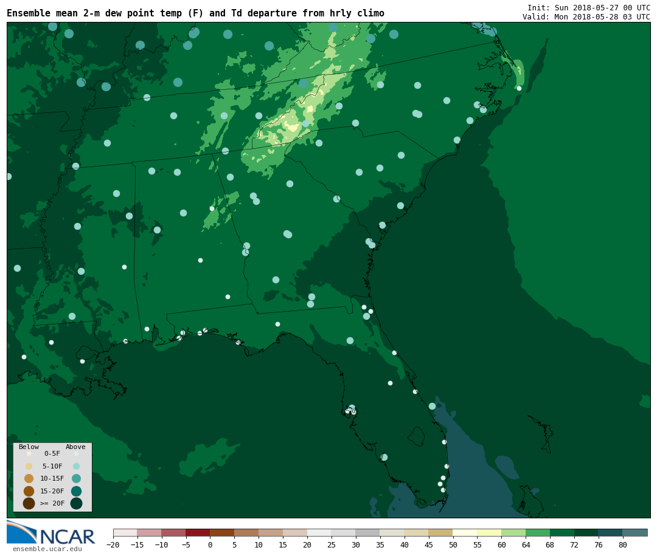Click the '64' colorbar tick label
Image resolution: width=657 pixels, height=556 pixels.
point(526,544)
